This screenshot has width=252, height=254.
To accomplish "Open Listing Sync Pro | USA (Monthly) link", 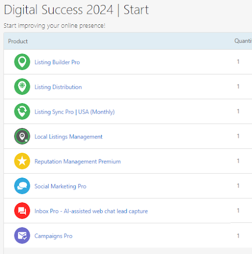I will (x=74, y=112).
